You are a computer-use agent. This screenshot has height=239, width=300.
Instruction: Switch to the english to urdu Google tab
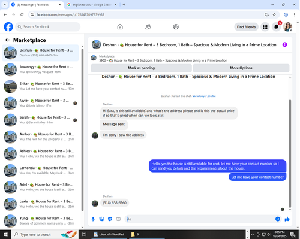click(91, 5)
